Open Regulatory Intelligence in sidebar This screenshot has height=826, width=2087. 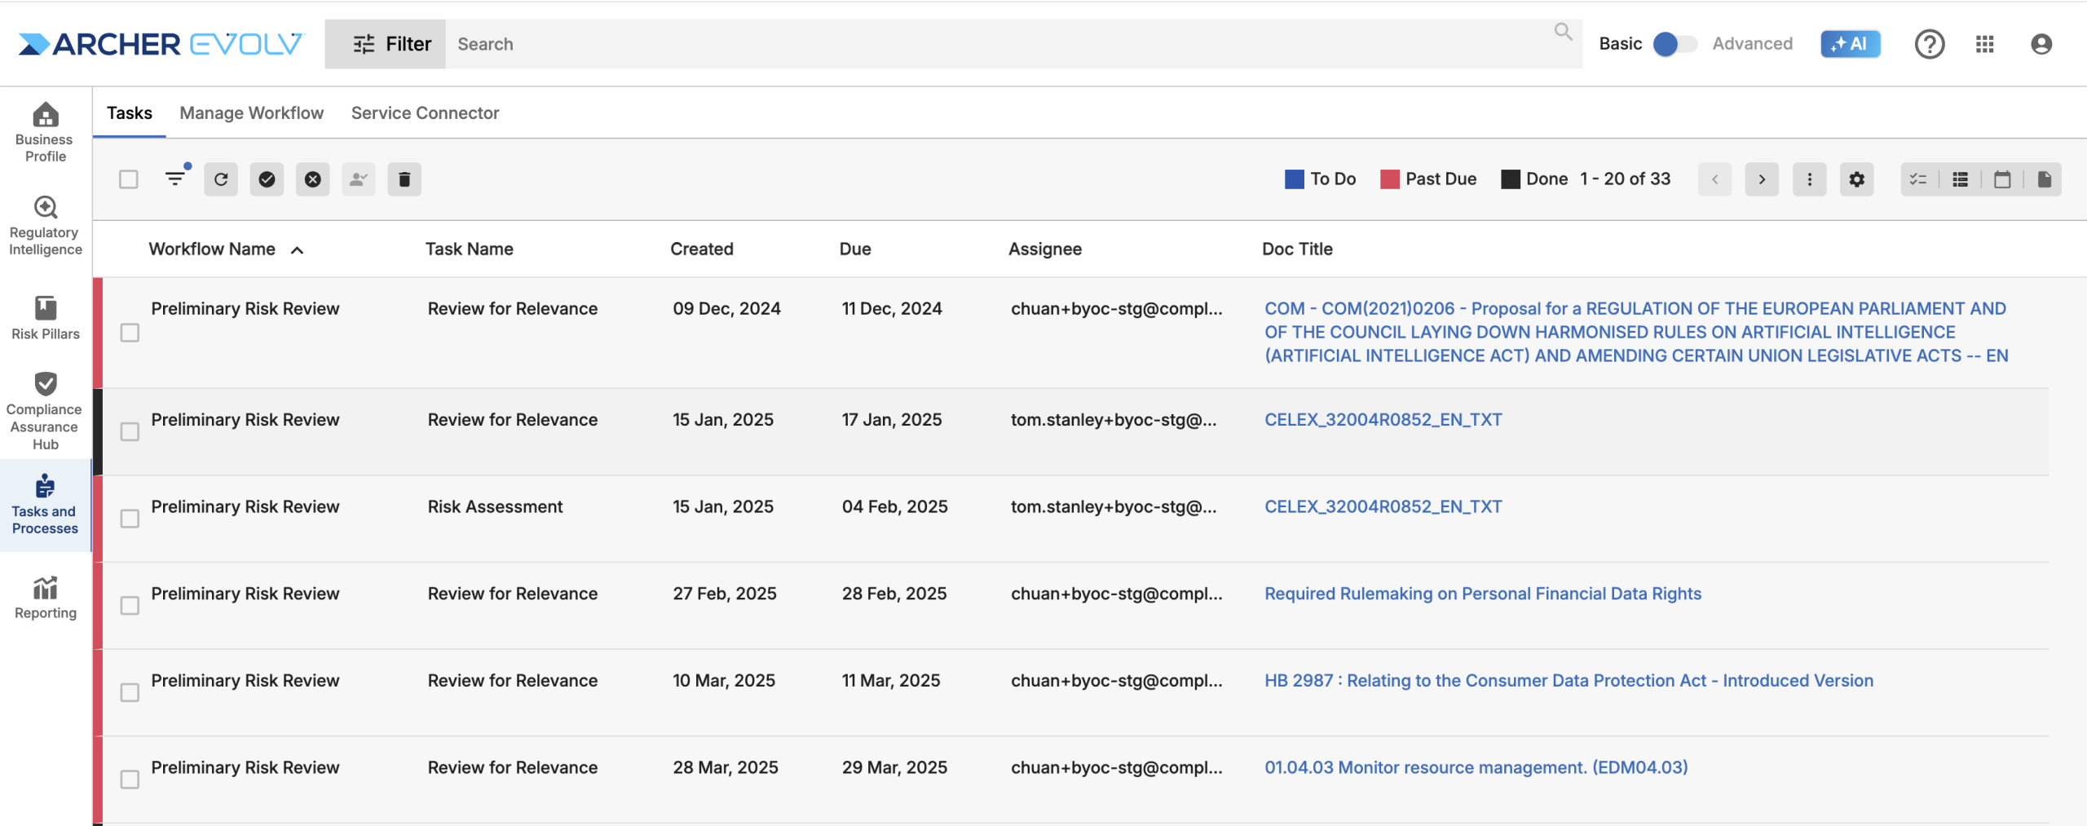[46, 226]
